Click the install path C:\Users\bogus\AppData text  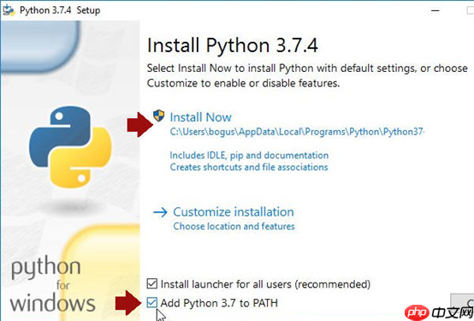tap(297, 132)
